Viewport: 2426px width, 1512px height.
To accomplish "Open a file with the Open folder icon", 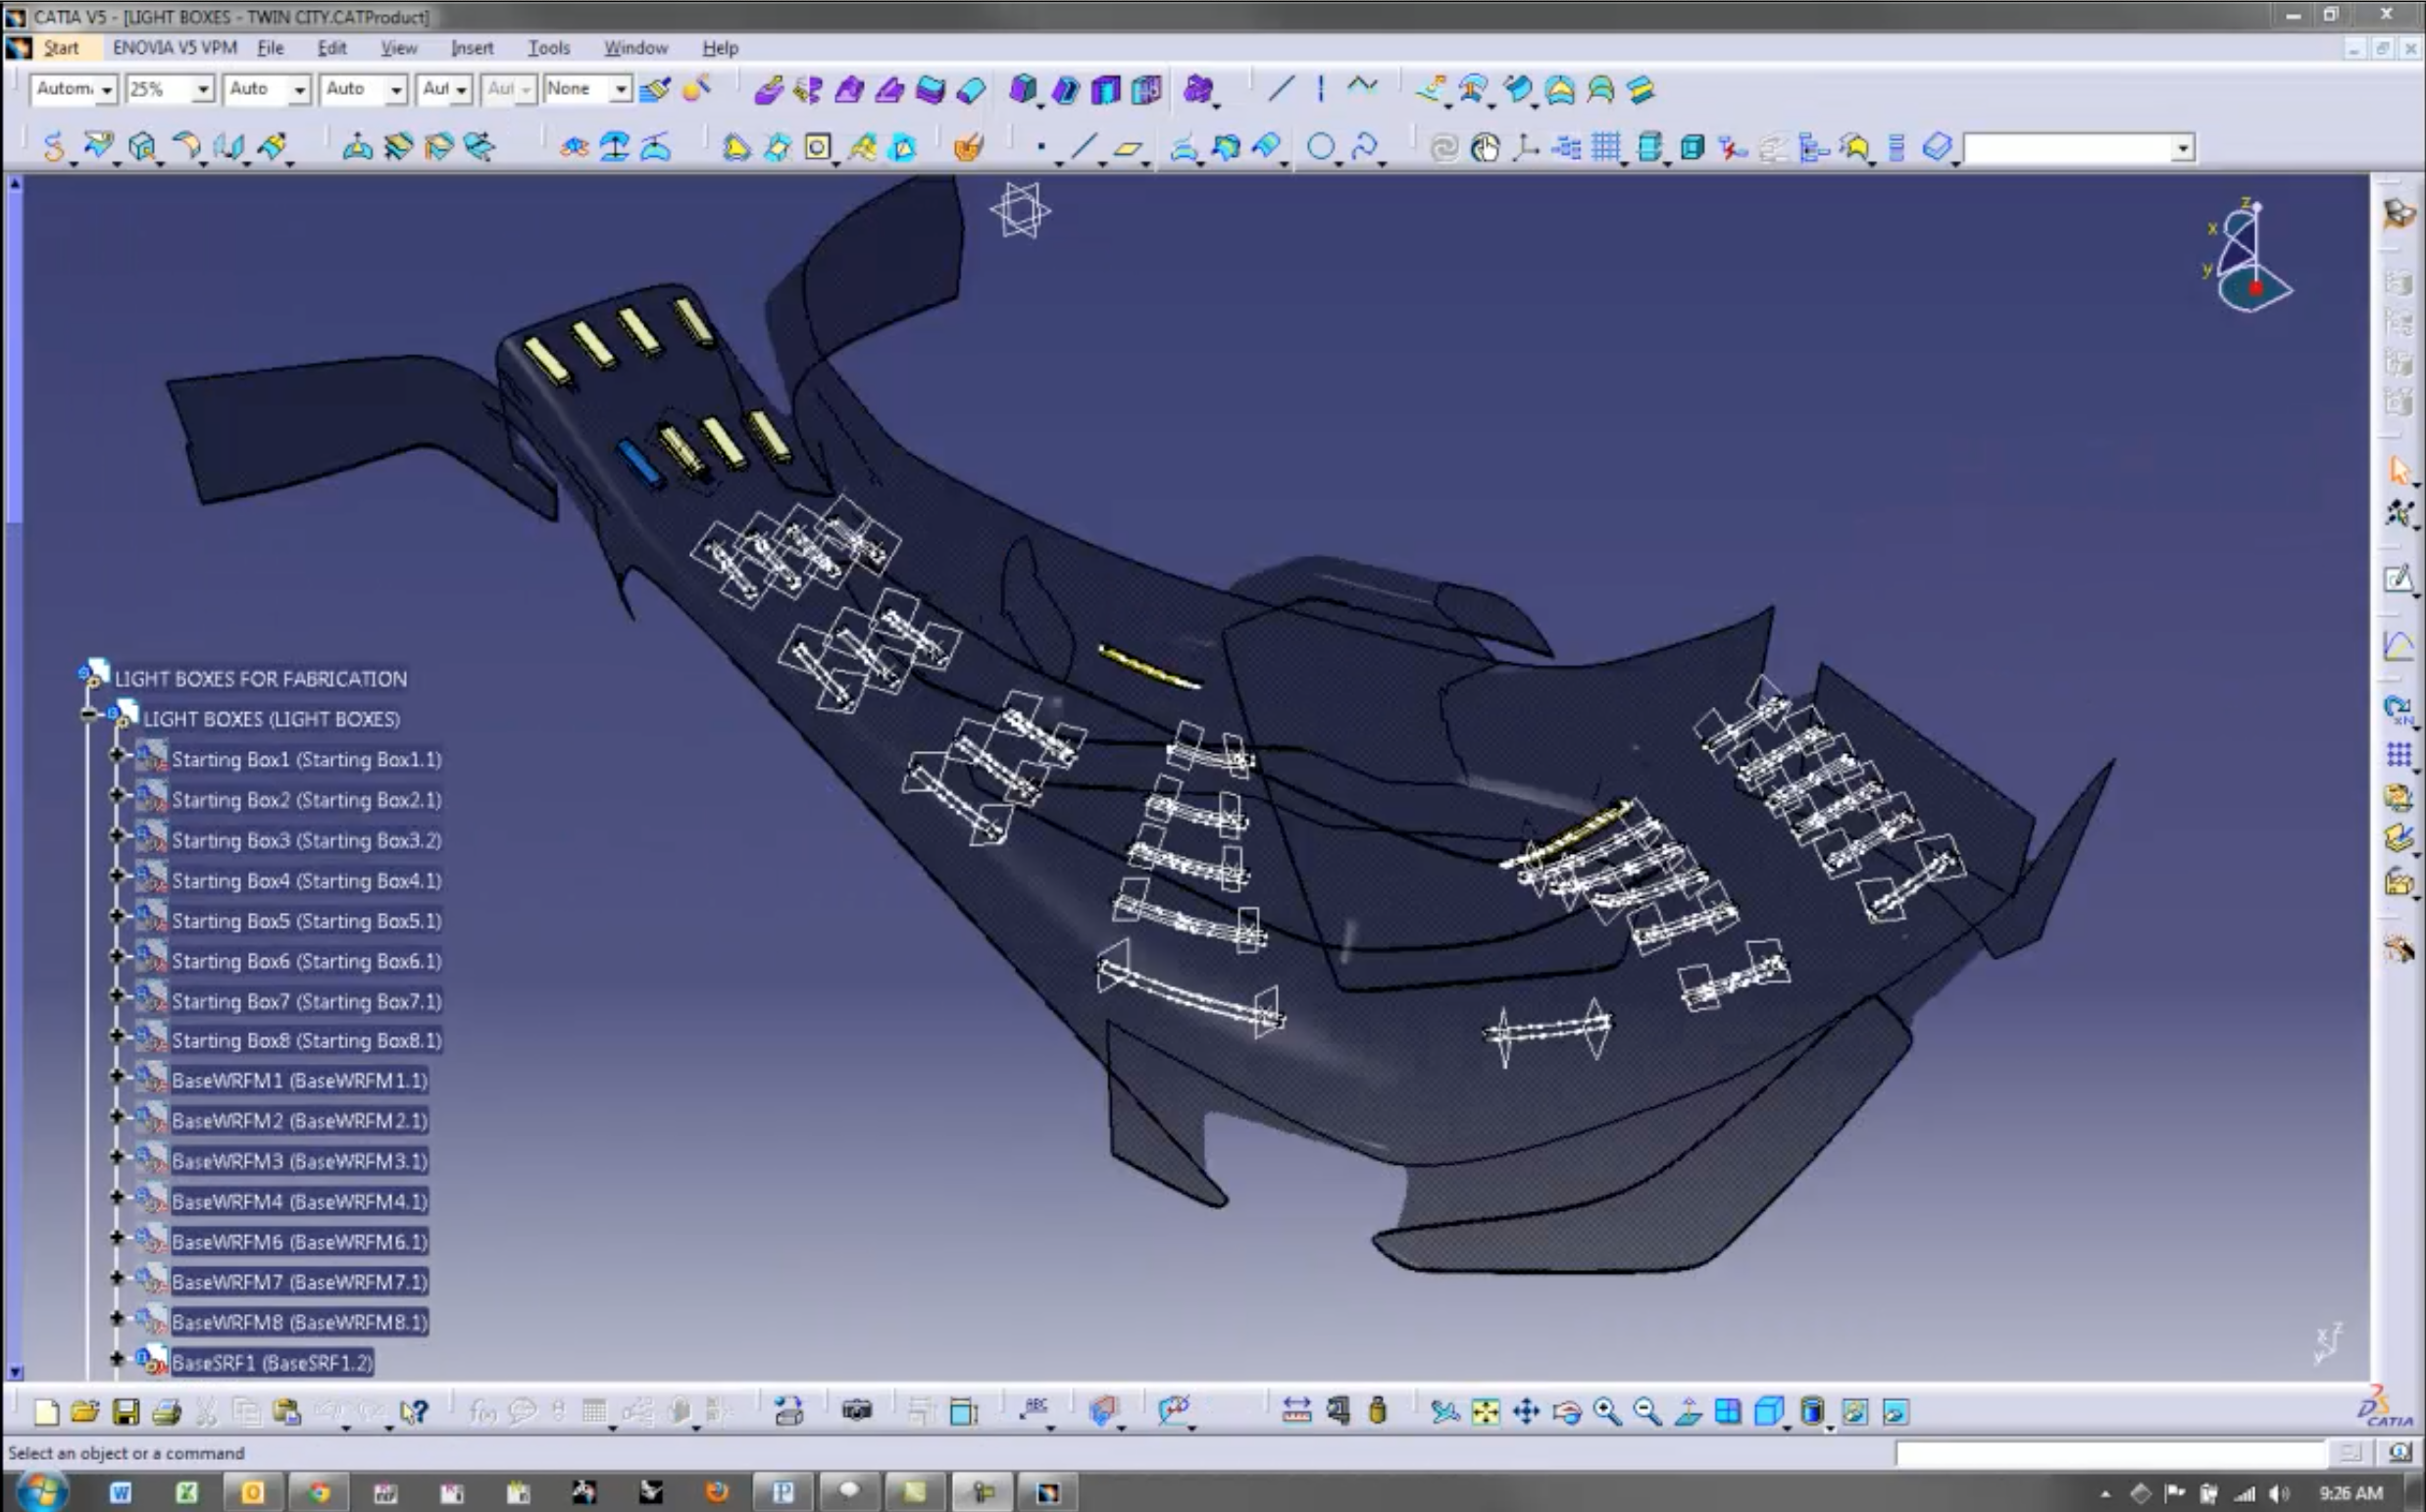I will 85,1411.
